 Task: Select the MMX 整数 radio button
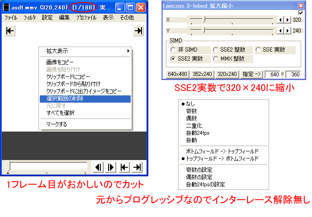(x=215, y=59)
